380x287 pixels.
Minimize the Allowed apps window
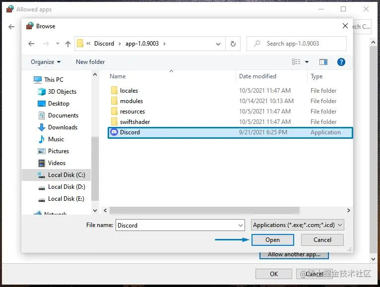(x=321, y=9)
